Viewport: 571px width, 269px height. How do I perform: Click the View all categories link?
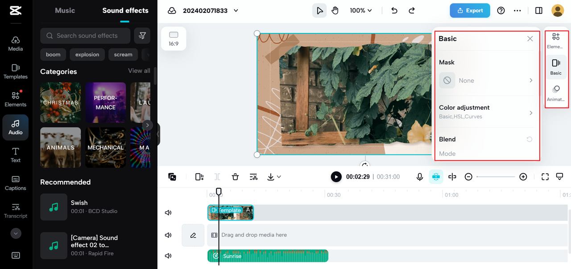coord(139,71)
